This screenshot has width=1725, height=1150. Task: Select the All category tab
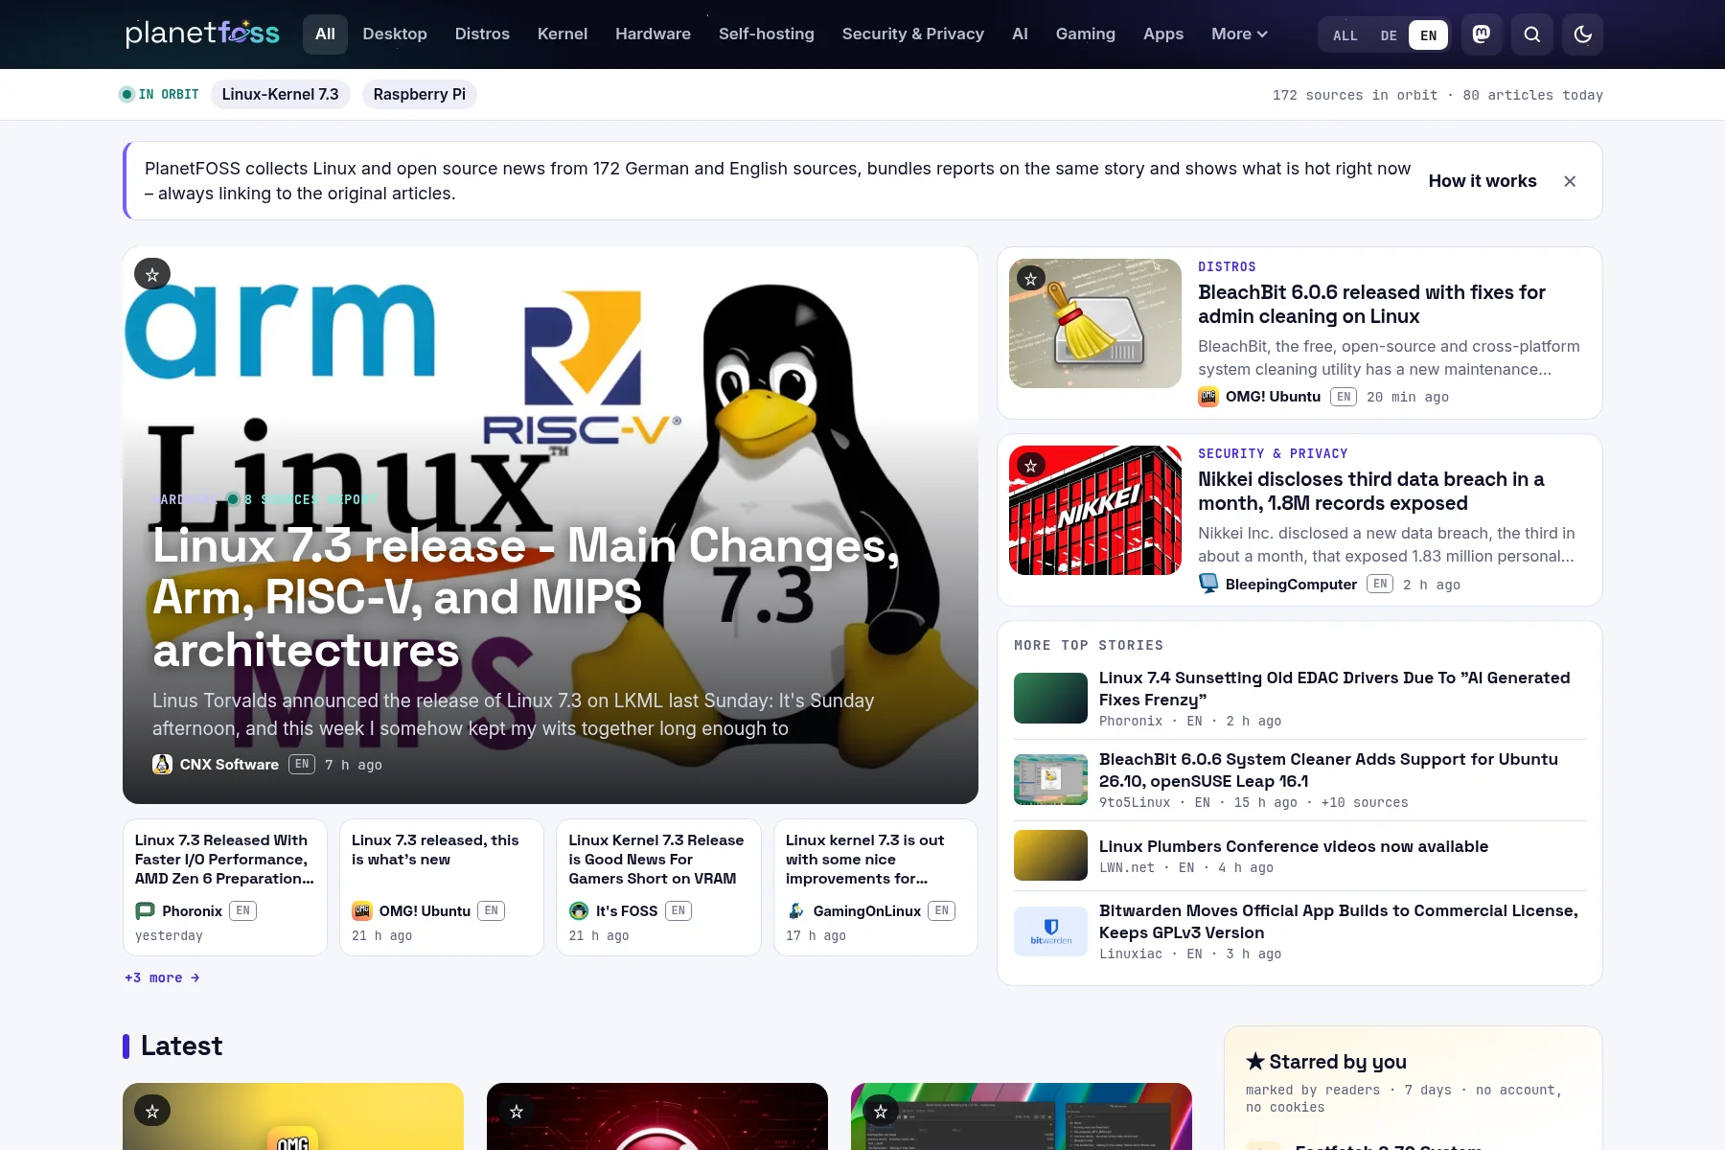coord(326,34)
